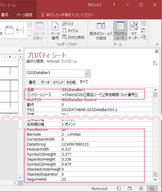Viewport: 162px width, 192px height.
Task: Edit the Symbol1DHeight value 3.377
Action: (x=107, y=154)
